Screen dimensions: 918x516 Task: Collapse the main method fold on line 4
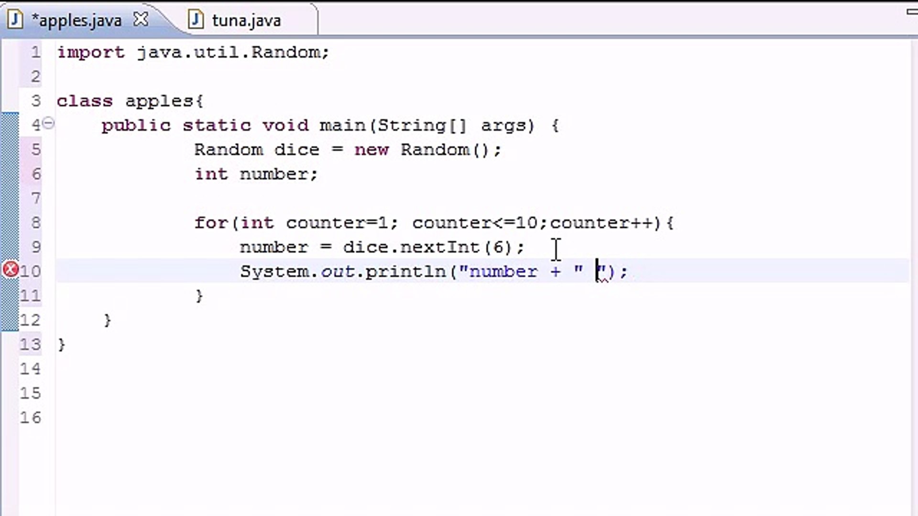48,123
